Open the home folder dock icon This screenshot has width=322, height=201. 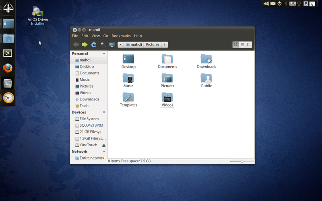[x=8, y=38]
